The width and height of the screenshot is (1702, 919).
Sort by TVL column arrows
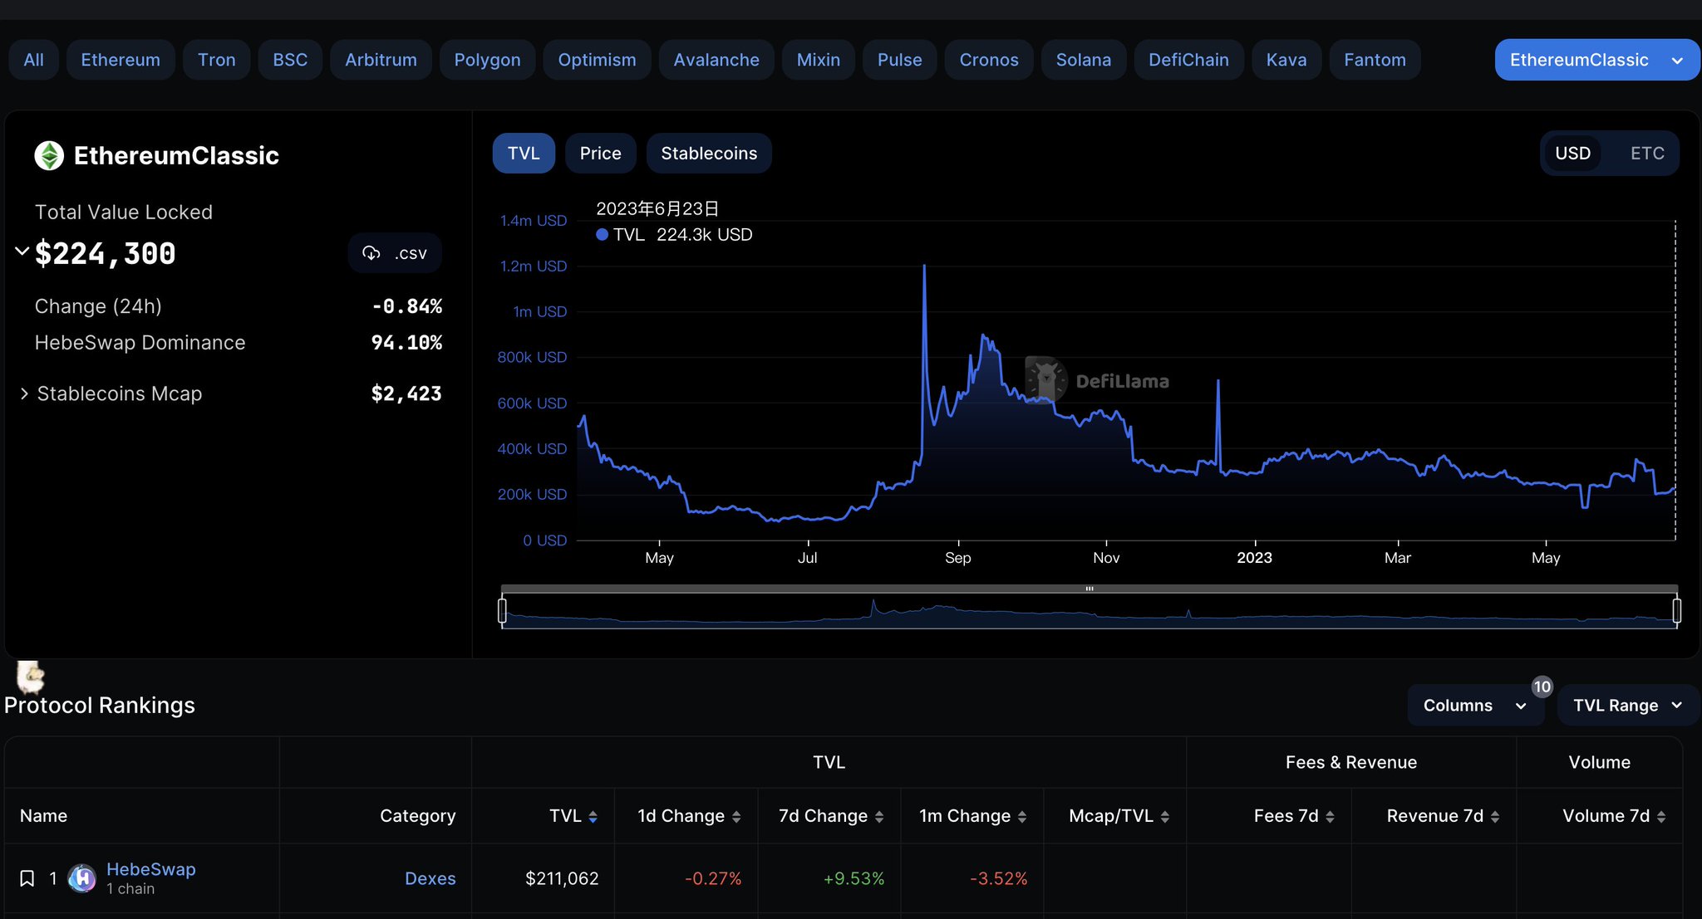[x=593, y=817]
